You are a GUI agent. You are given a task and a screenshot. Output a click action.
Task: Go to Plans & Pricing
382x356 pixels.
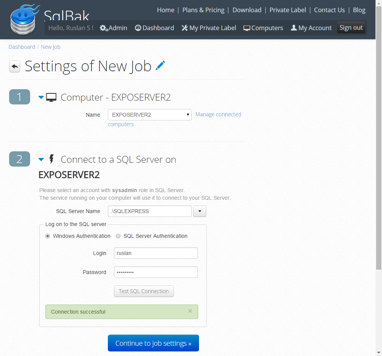[x=204, y=10]
